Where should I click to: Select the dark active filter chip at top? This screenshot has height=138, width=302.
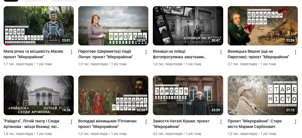click(x=11, y=1)
